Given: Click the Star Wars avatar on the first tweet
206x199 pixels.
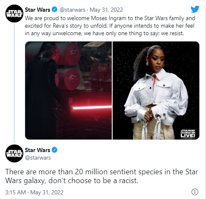Looking at the screenshot, I should click(x=14, y=13).
